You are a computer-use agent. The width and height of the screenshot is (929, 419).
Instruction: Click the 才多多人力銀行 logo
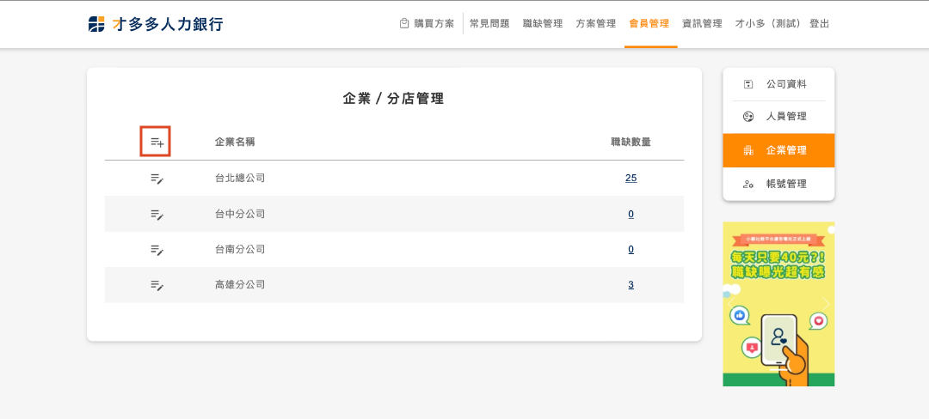click(x=156, y=24)
